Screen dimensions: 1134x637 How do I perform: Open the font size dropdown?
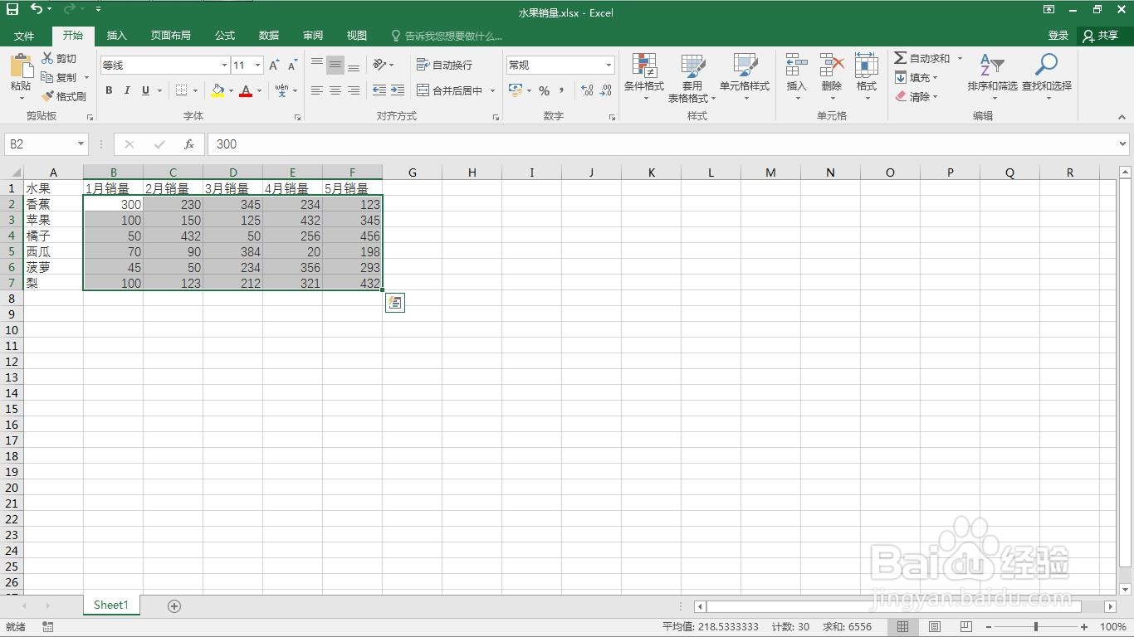click(257, 65)
